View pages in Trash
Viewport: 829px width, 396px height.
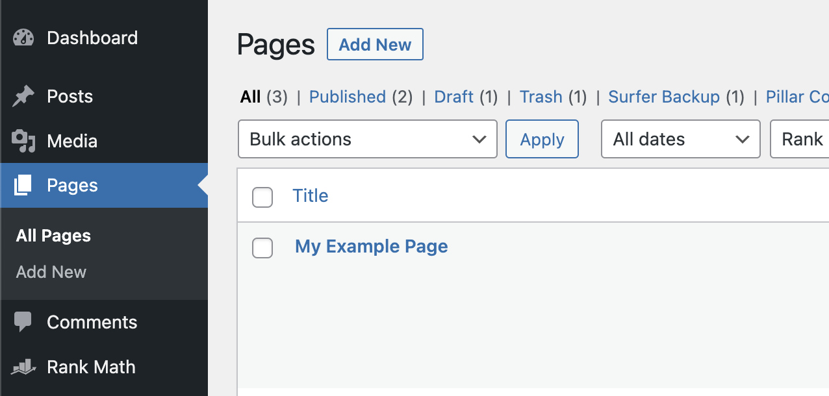[x=541, y=97]
